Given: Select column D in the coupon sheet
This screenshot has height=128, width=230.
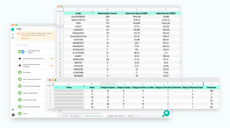Looking at the screenshot, I should (x=166, y=10).
